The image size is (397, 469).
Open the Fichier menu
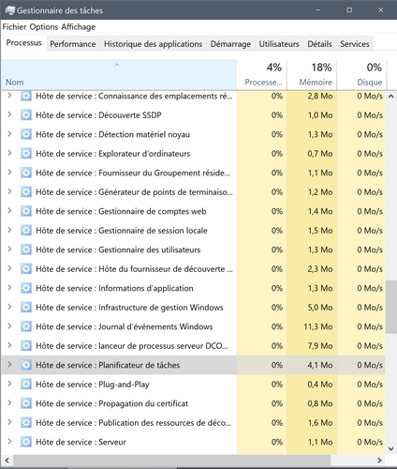[x=14, y=27]
